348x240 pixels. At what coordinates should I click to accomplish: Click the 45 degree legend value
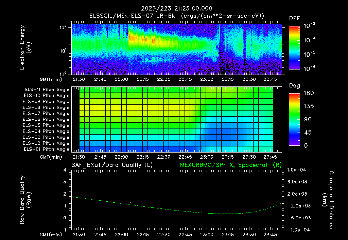point(308,133)
